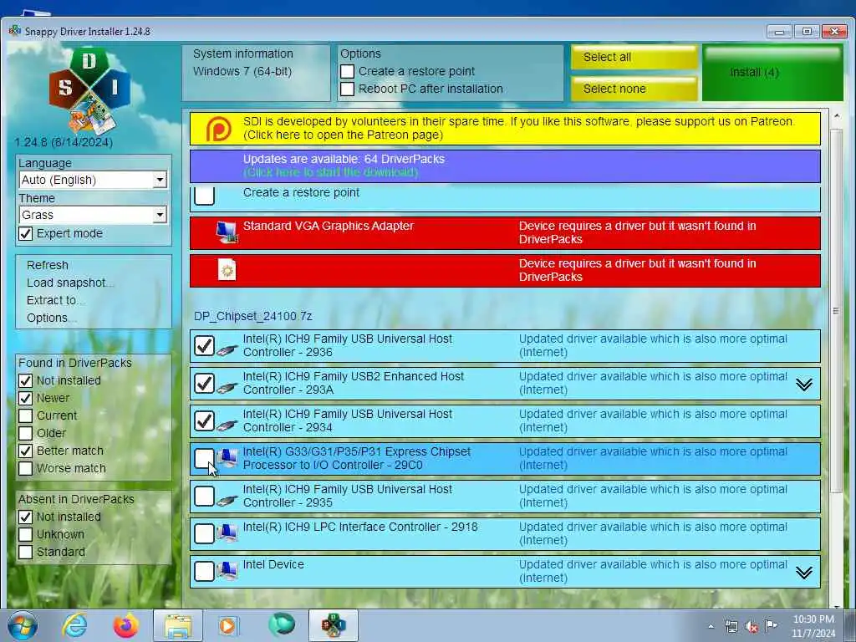Click the taskbar clock 10:30 PM
The width and height of the screenshot is (856, 642).
point(813,625)
